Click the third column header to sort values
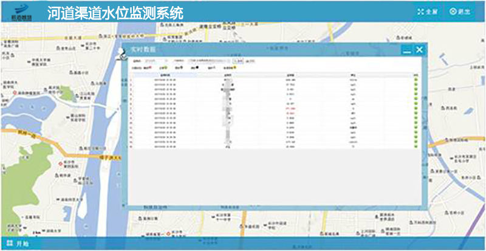This screenshot has height=251, width=486. (290, 74)
